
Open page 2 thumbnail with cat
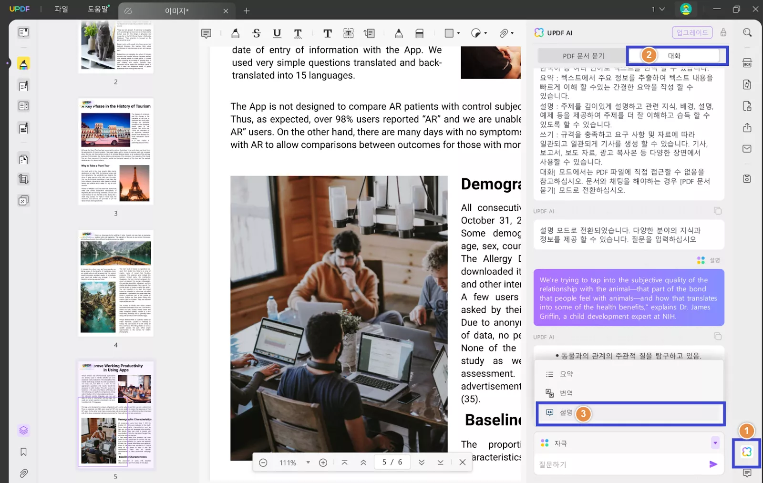(x=116, y=46)
